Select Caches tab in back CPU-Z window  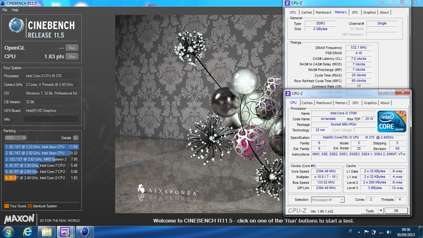[307, 12]
